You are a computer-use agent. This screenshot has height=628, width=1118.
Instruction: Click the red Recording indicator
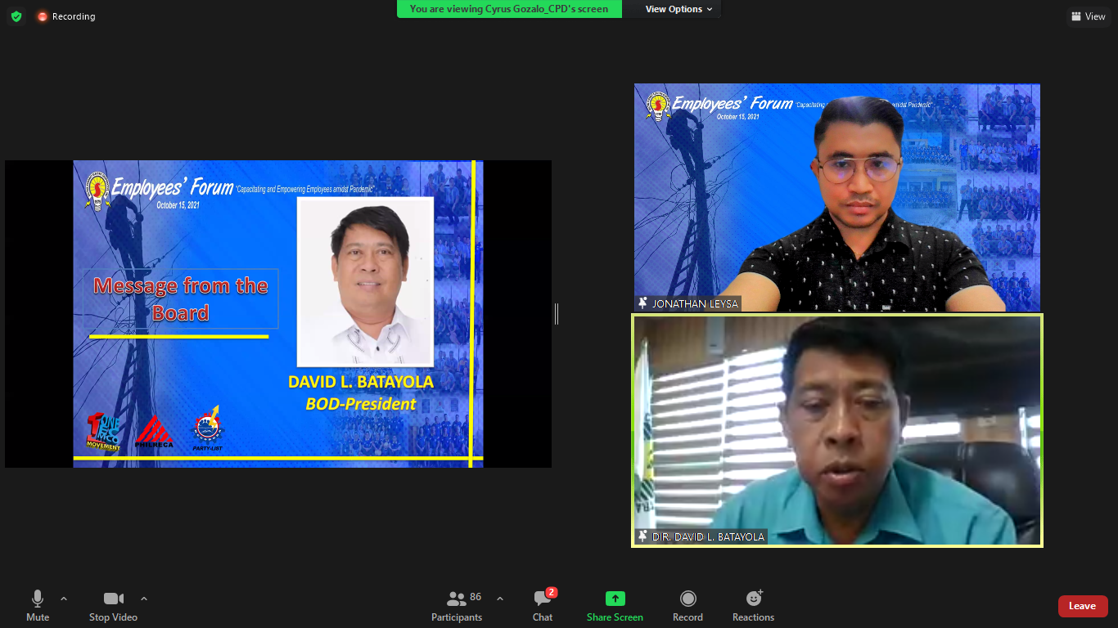tap(66, 16)
